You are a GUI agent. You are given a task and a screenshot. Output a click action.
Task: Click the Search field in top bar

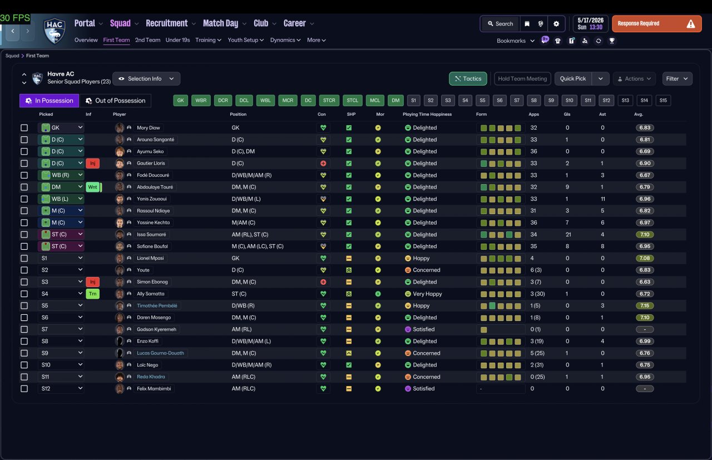tap(500, 24)
